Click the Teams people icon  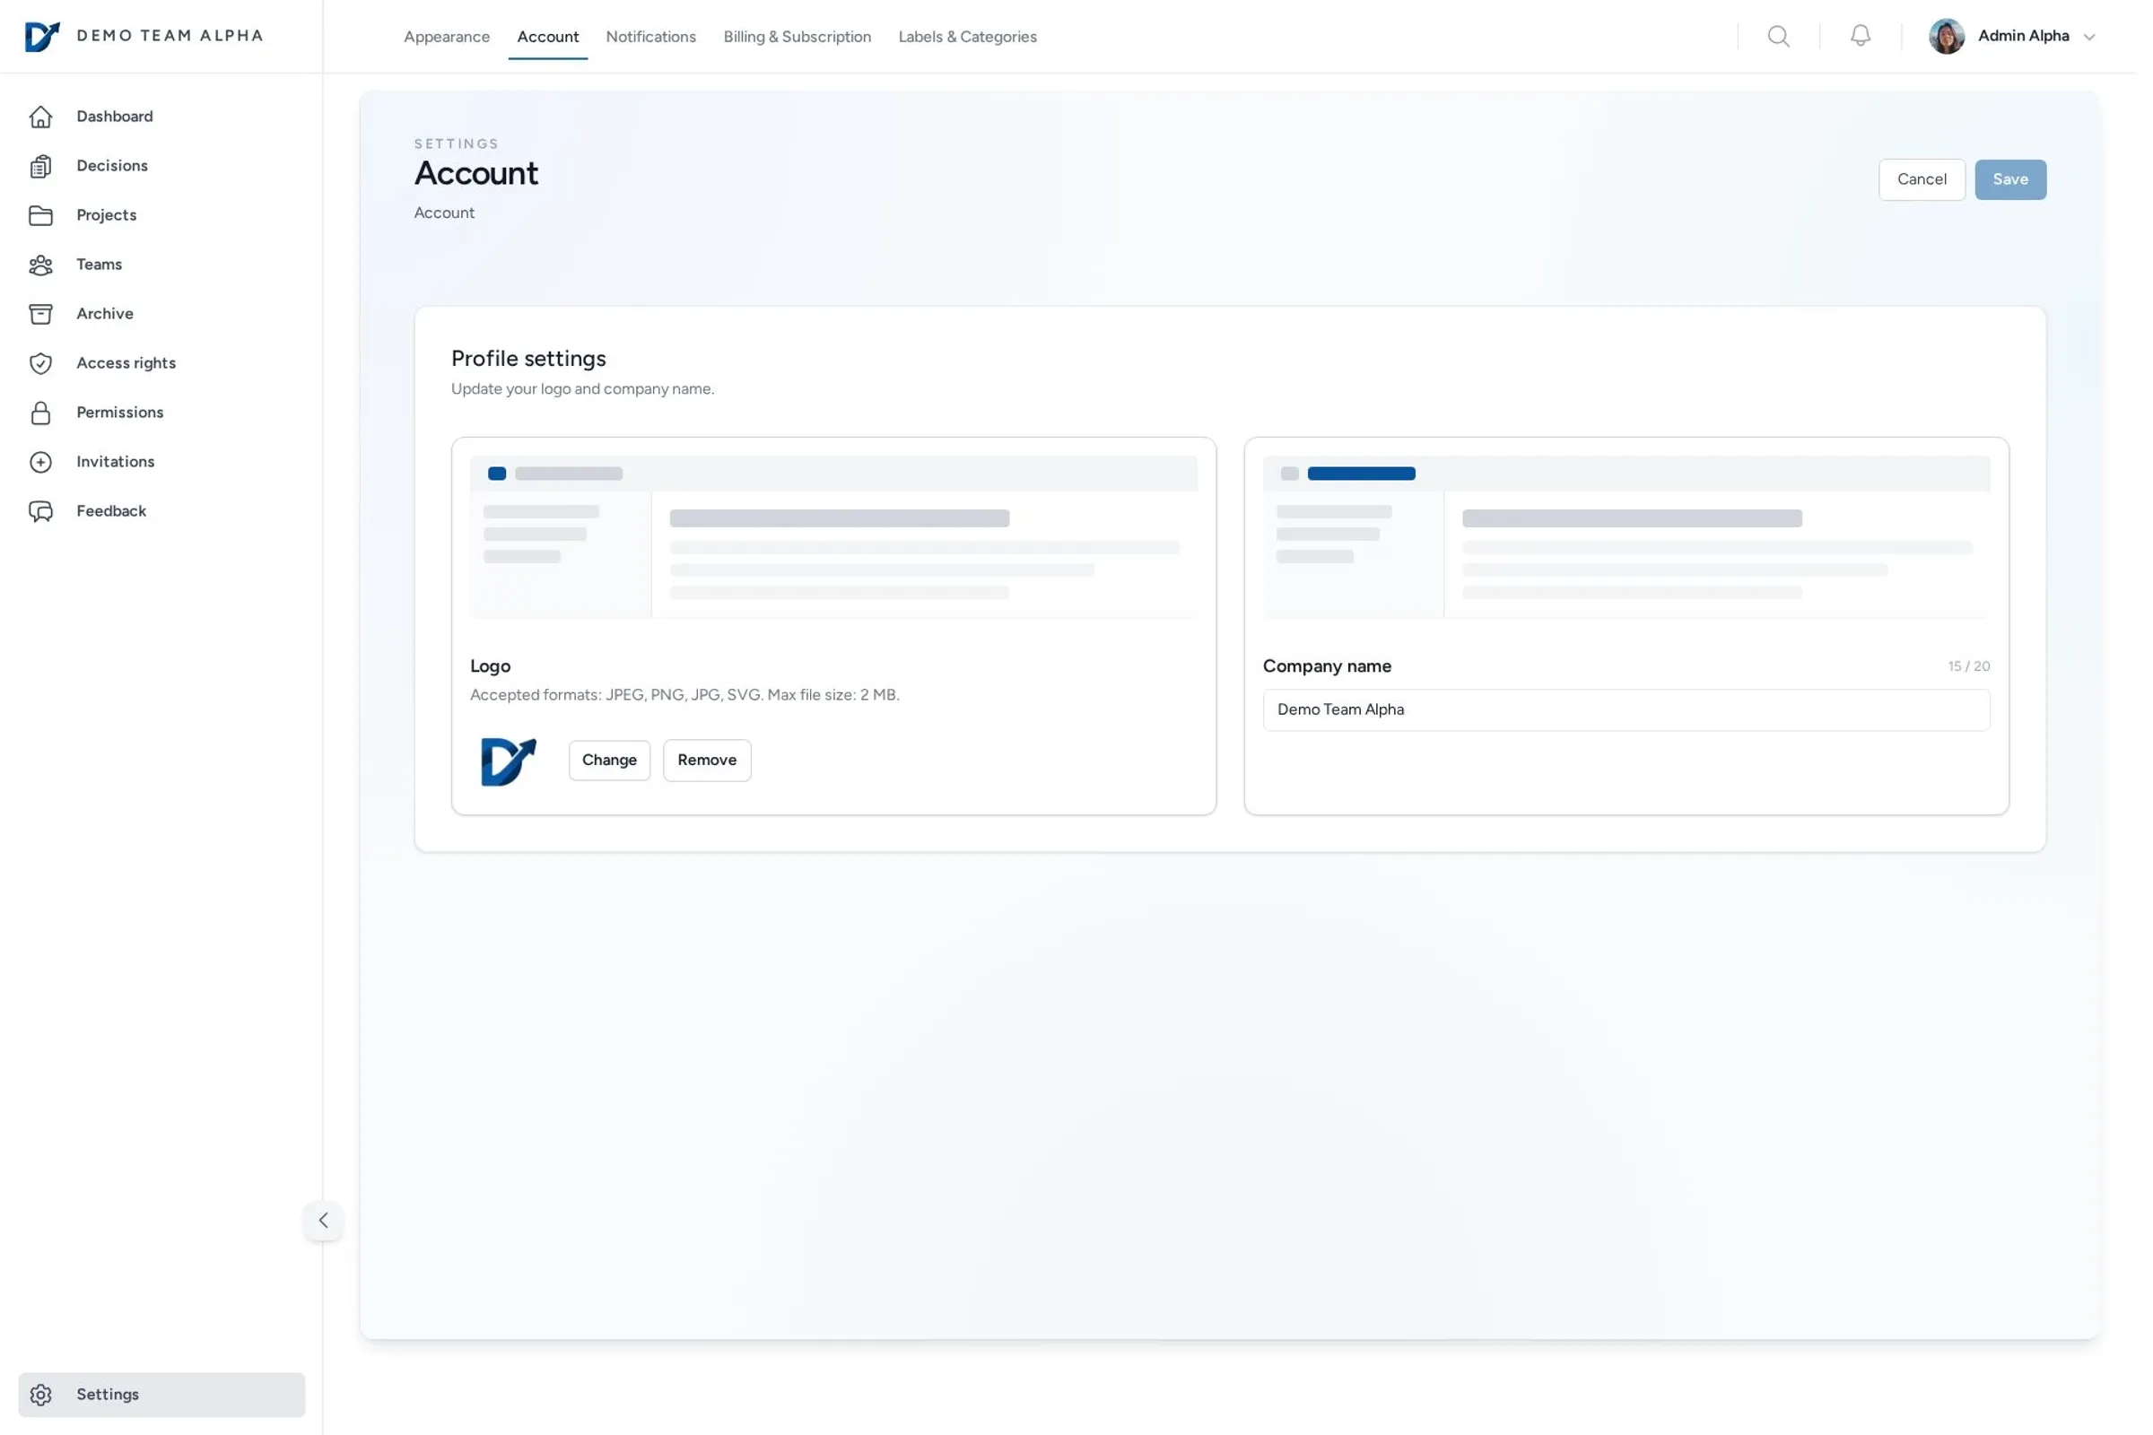[40, 265]
